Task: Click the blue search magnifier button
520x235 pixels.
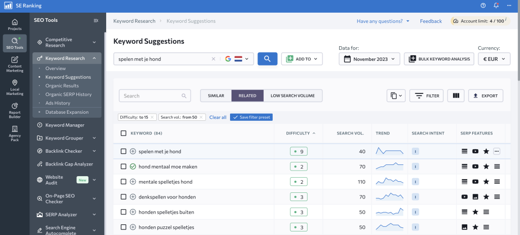Action: [x=267, y=59]
